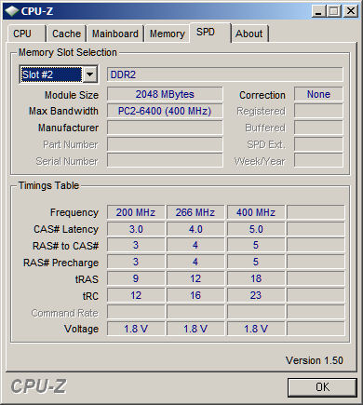Select the SPD tab
This screenshot has width=363, height=405.
pyautogui.click(x=210, y=32)
